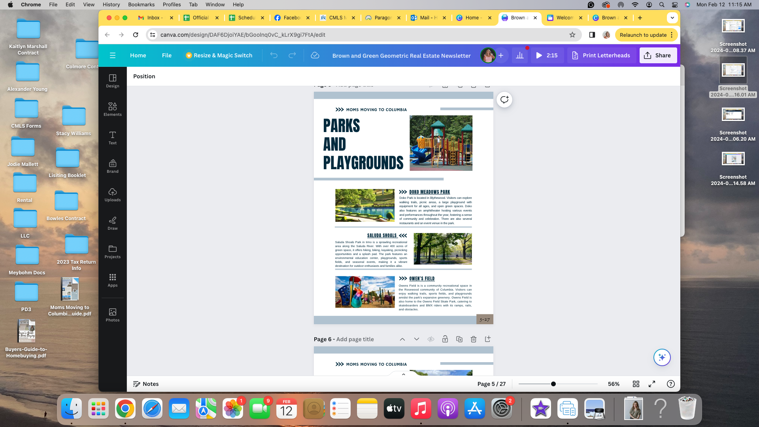Switch to the Mail tab

[428, 18]
